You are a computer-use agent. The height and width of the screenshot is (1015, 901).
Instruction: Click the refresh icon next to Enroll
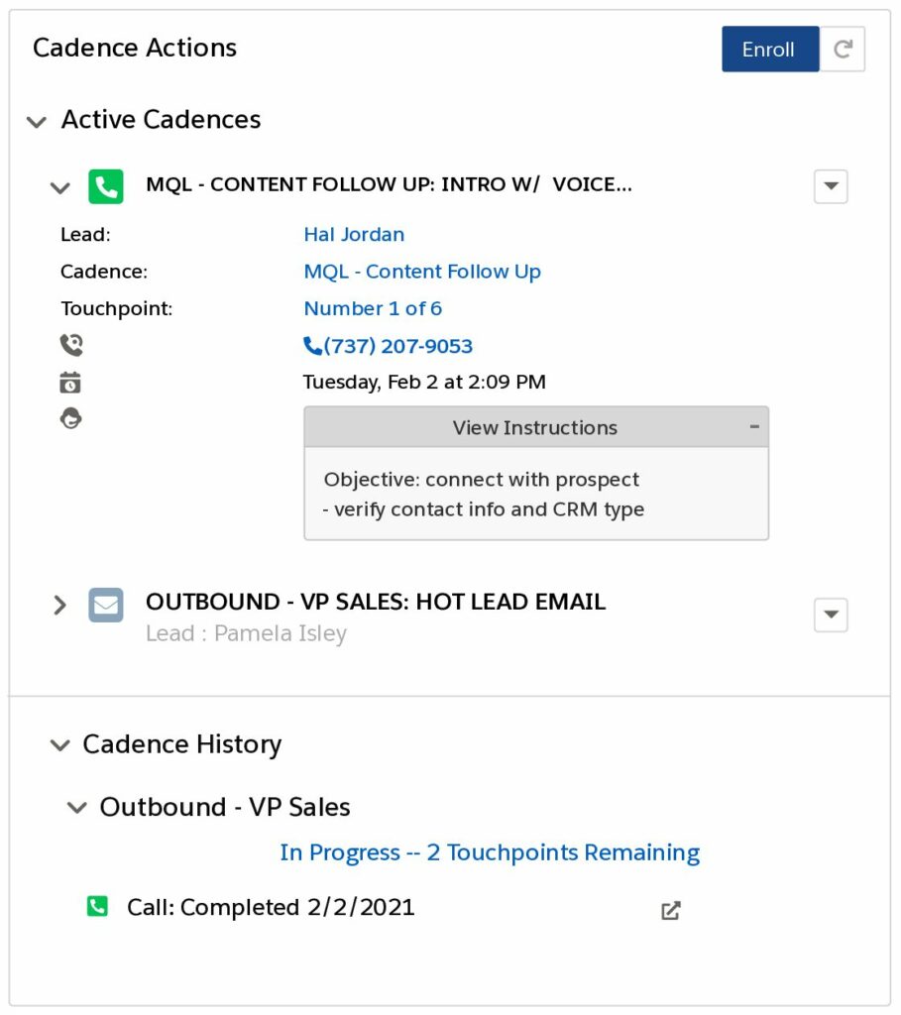tap(843, 50)
